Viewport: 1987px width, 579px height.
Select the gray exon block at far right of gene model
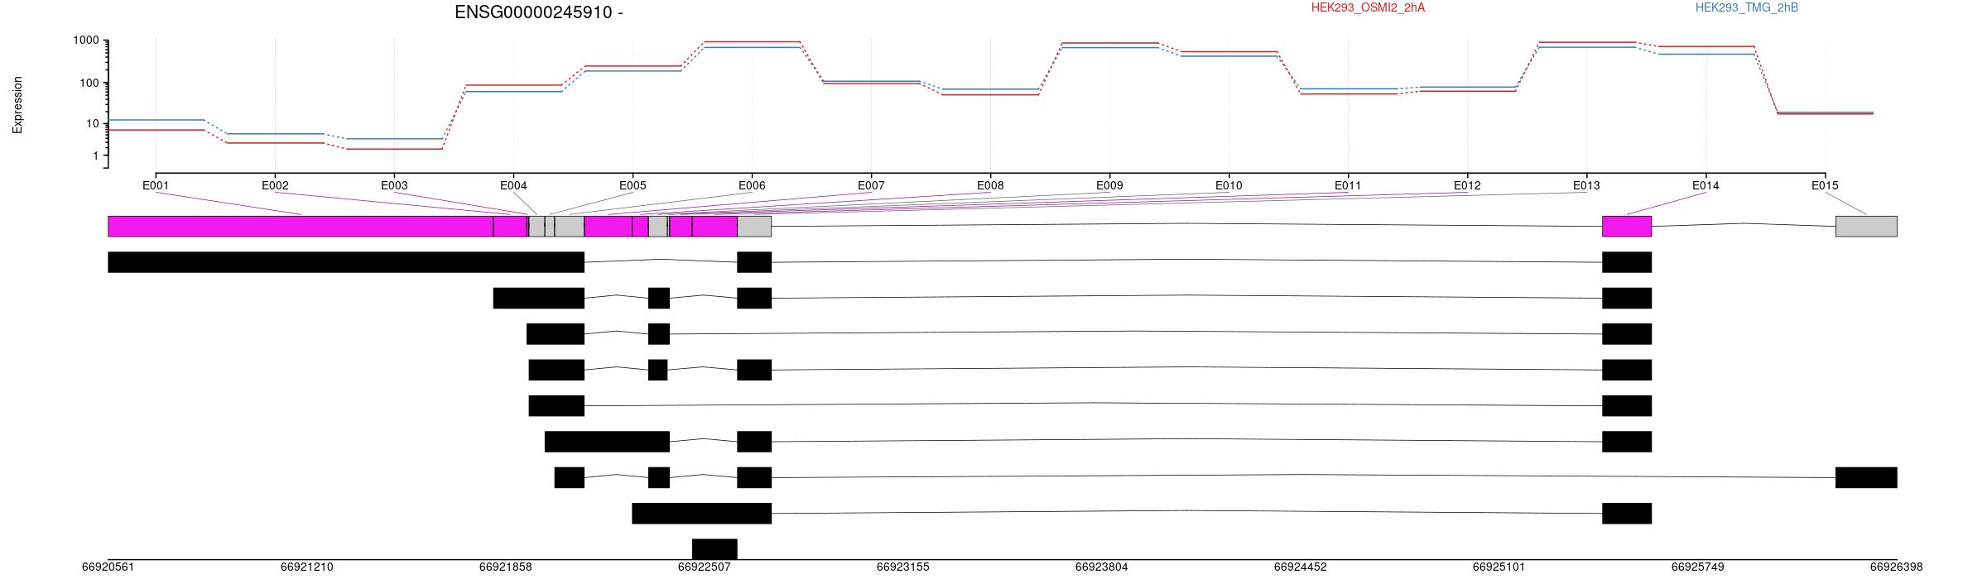coord(1866,227)
